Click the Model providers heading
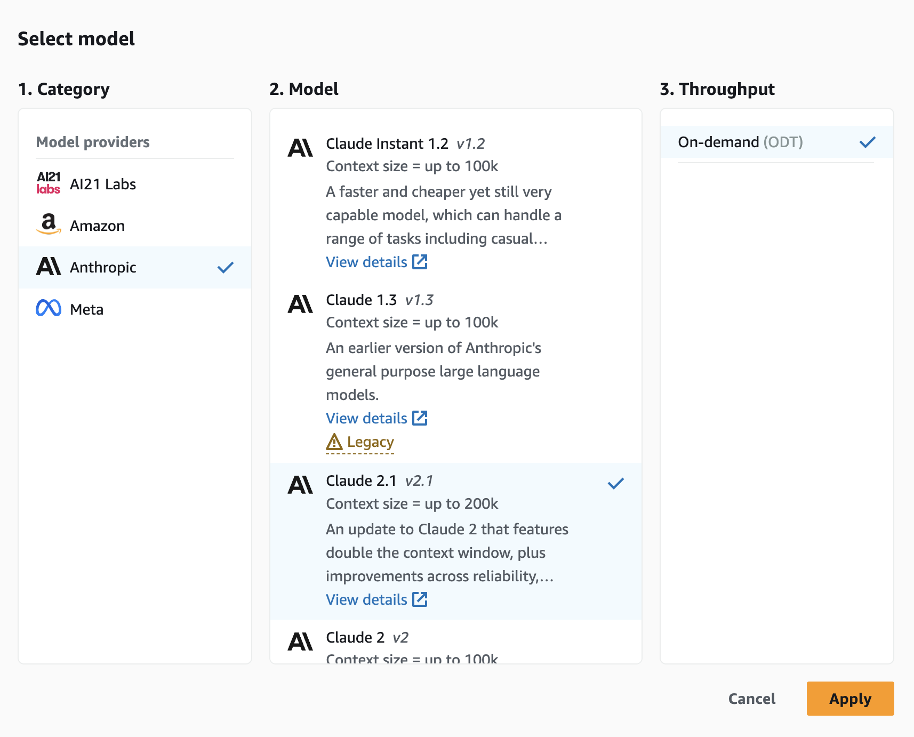 [x=93, y=142]
